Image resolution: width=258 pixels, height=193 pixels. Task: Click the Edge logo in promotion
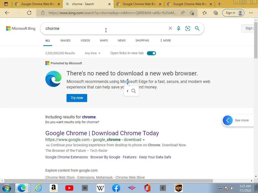(x=53, y=79)
